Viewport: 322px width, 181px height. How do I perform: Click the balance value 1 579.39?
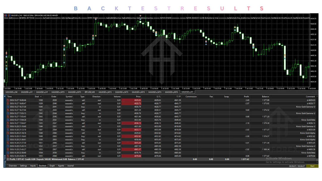(265, 123)
